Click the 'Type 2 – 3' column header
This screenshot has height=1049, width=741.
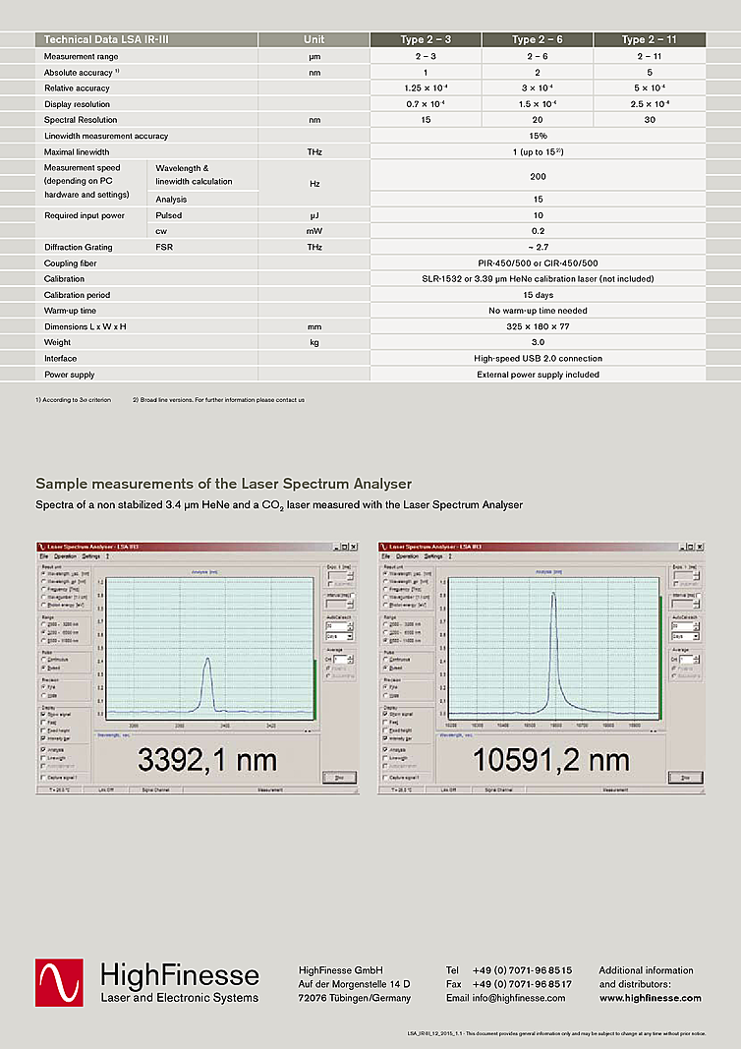coord(426,39)
